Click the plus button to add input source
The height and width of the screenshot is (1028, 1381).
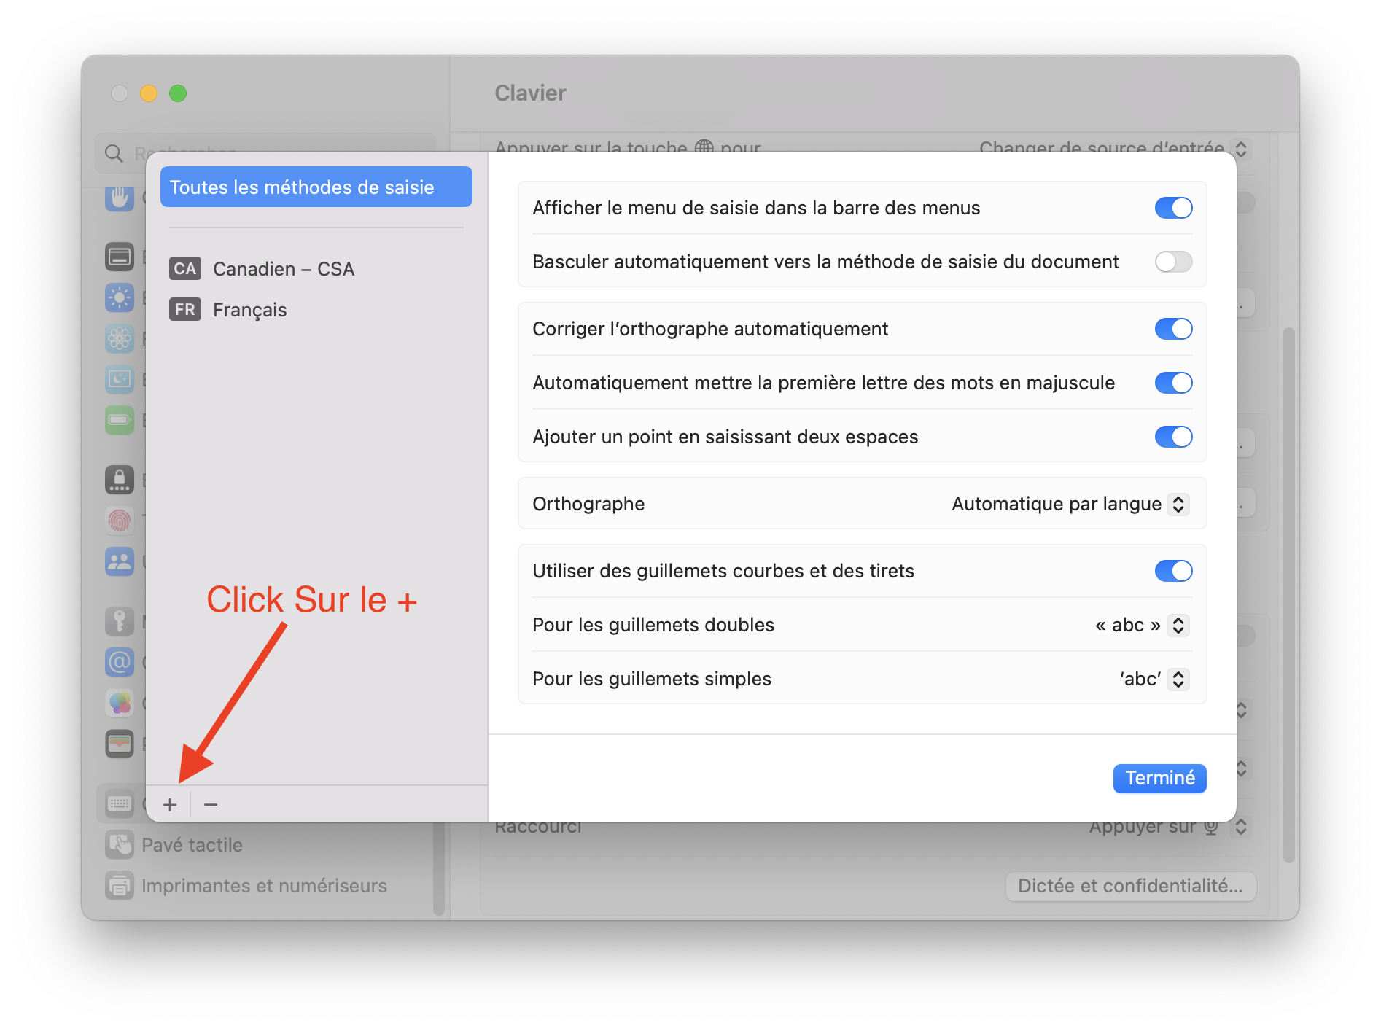[170, 804]
